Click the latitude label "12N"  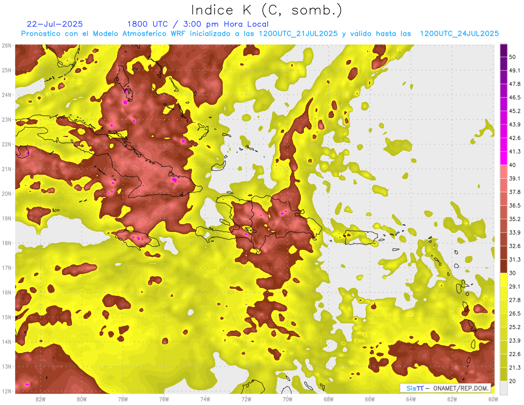point(7,391)
